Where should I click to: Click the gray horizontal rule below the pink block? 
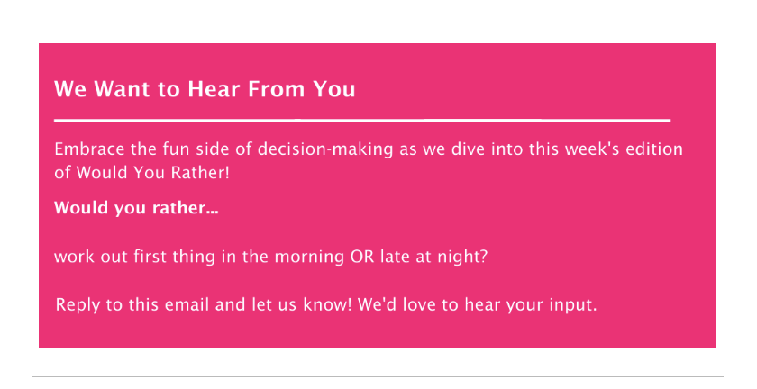(x=378, y=376)
